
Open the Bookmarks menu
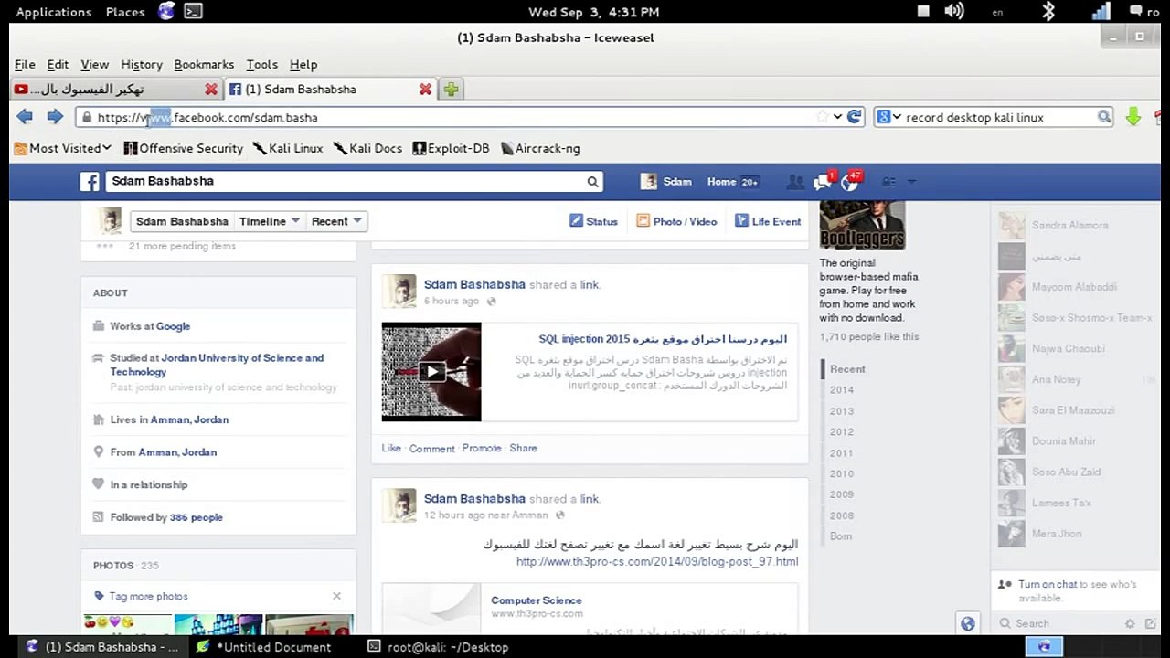204,64
